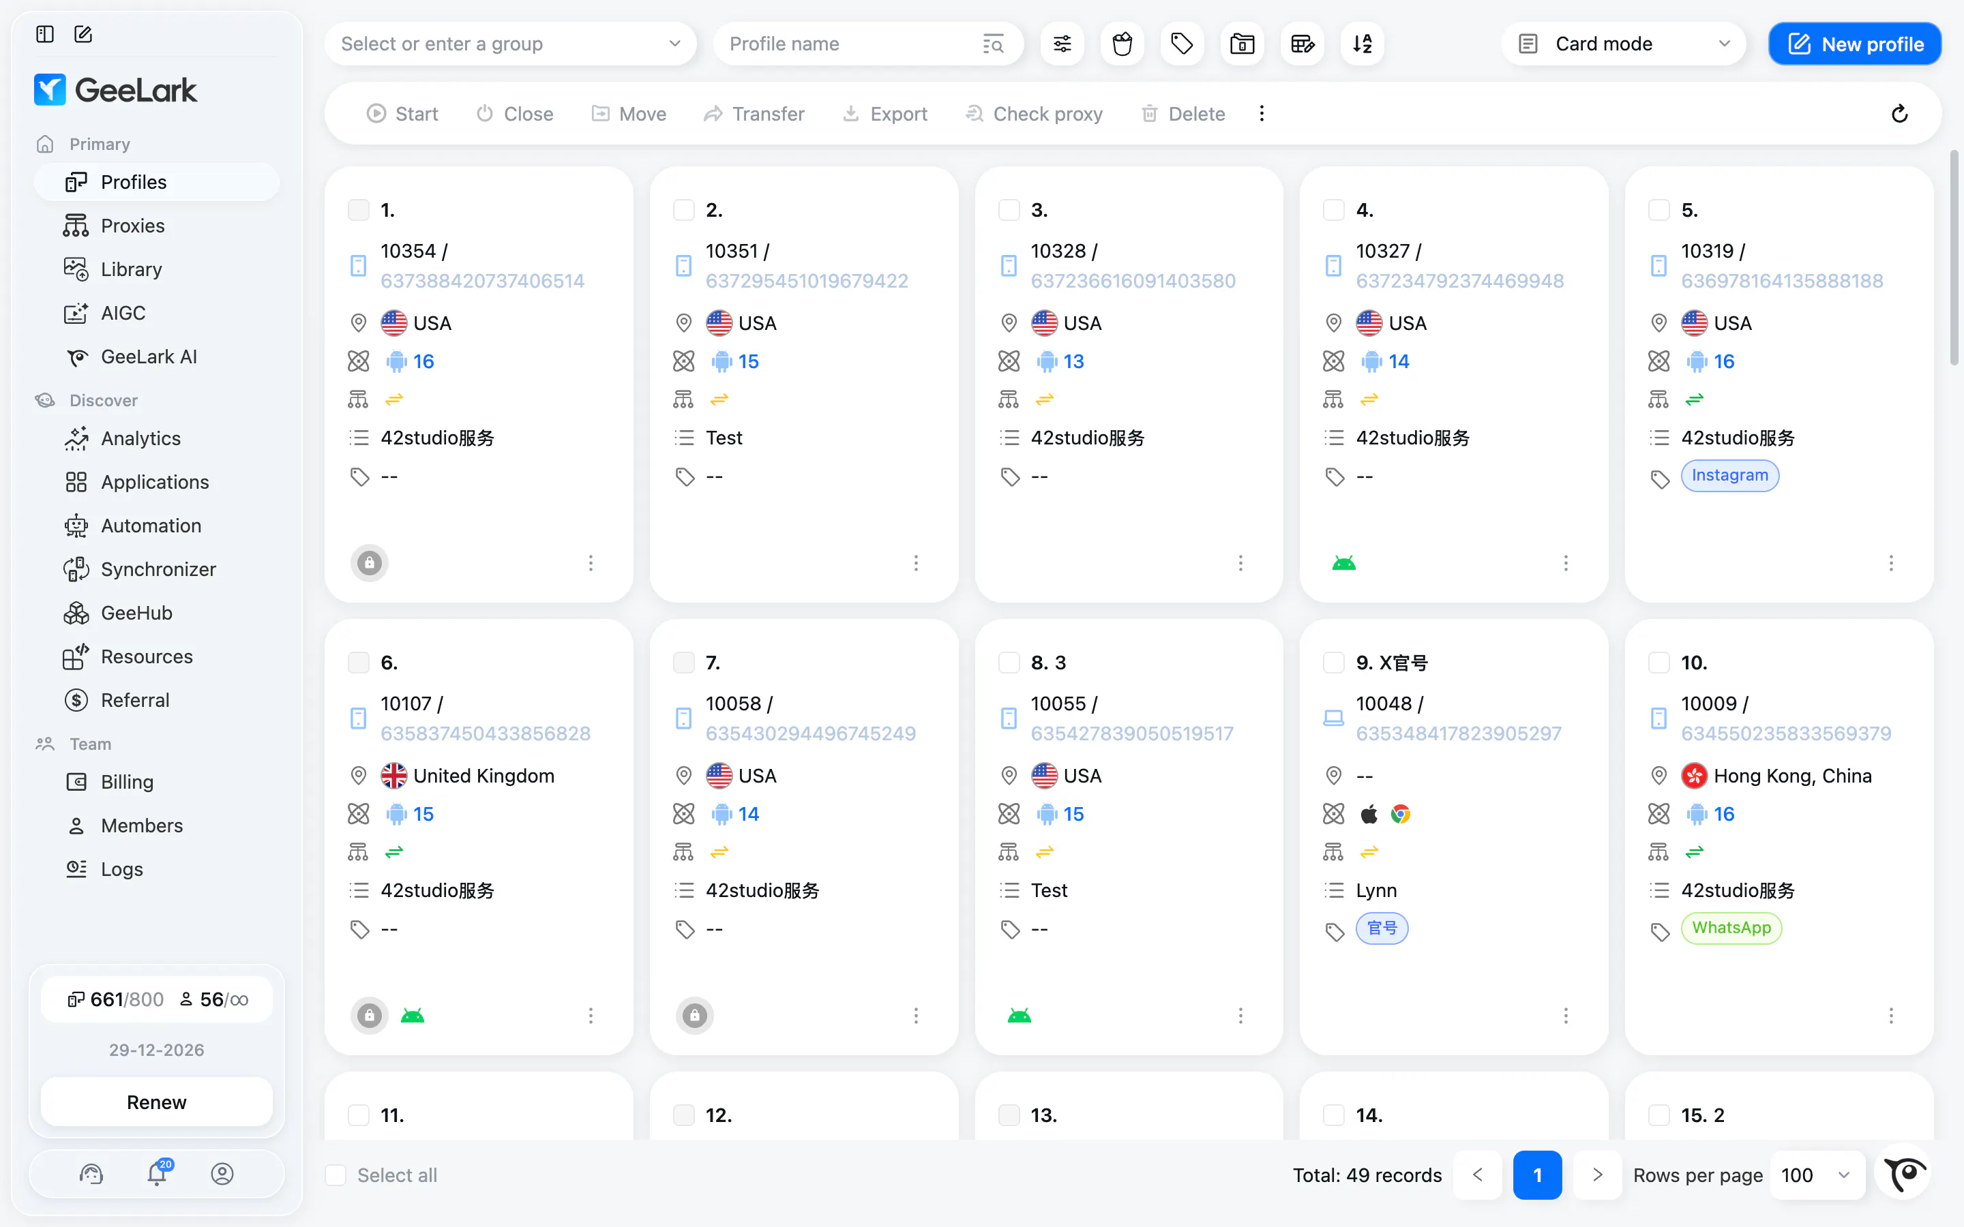The height and width of the screenshot is (1227, 1964).
Task: Click the tag management icon in toolbar
Action: (x=1182, y=44)
